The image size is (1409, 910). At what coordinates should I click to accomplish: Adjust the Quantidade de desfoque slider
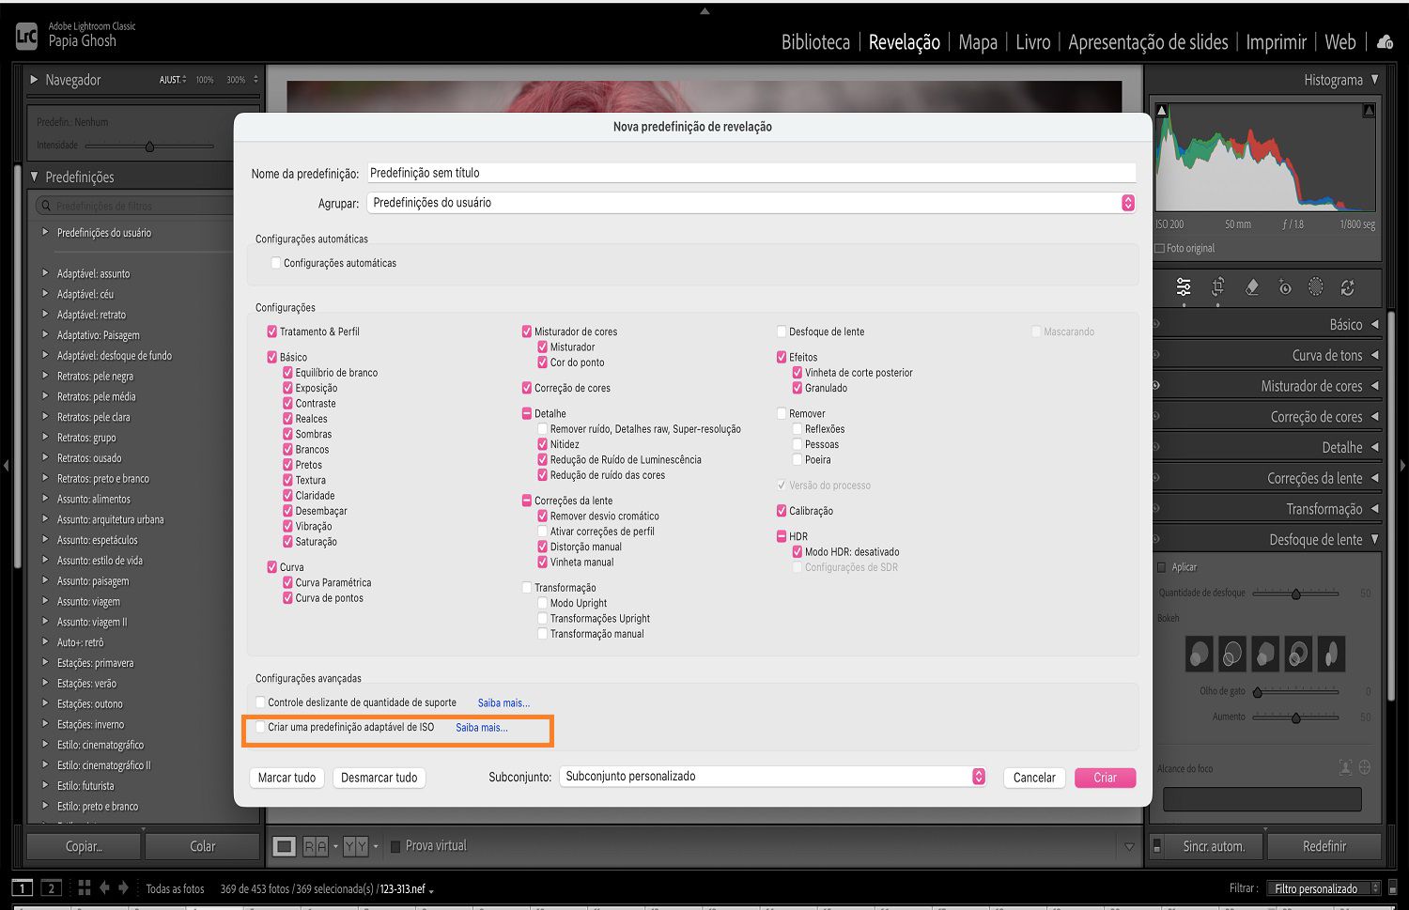point(1296,594)
